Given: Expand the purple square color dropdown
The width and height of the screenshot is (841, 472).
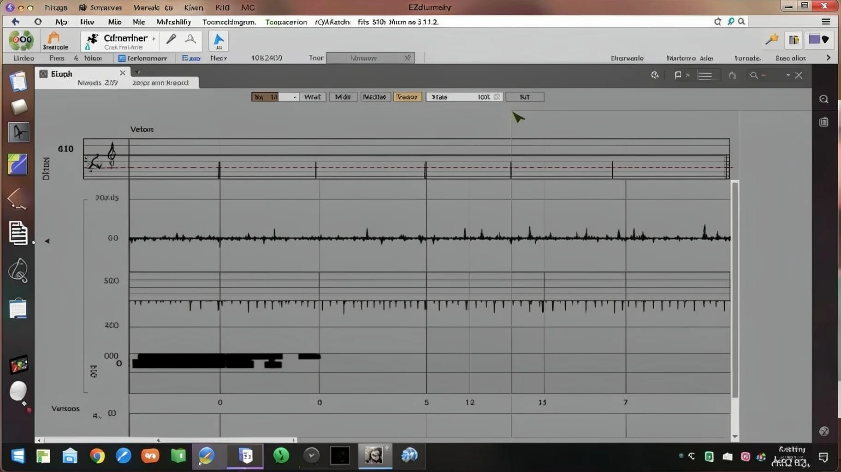Looking at the screenshot, I should [x=819, y=40].
